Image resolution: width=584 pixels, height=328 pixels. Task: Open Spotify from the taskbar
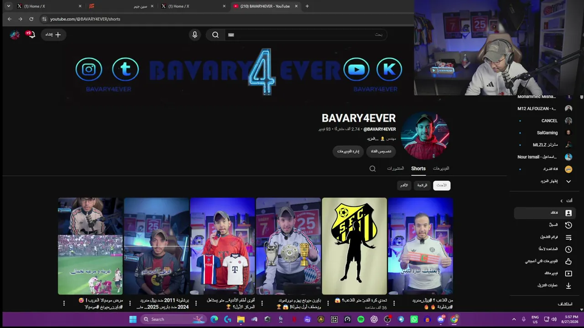click(x=361, y=319)
